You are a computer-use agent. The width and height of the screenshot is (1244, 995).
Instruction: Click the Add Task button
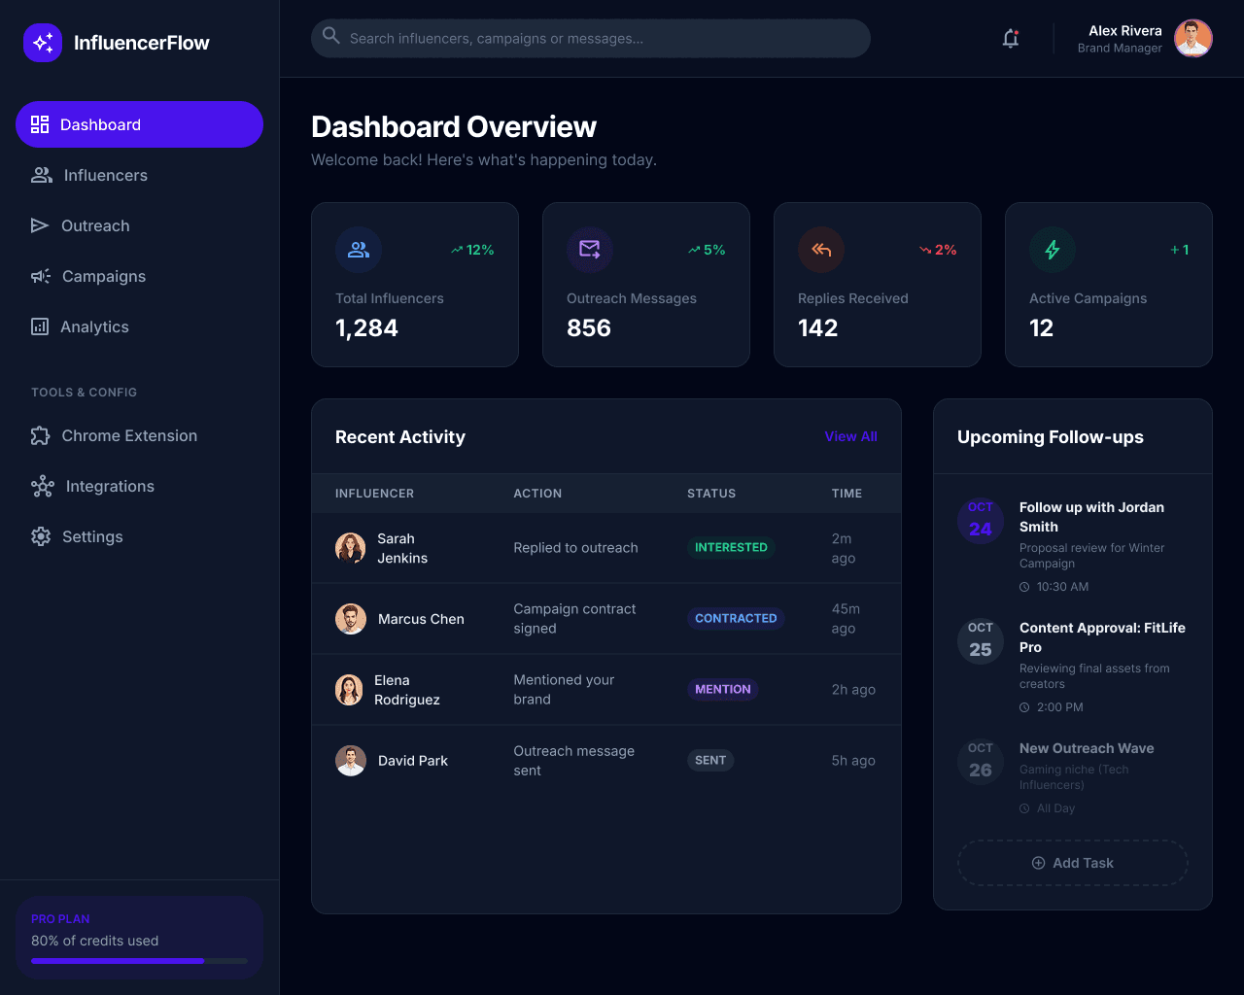(x=1072, y=863)
